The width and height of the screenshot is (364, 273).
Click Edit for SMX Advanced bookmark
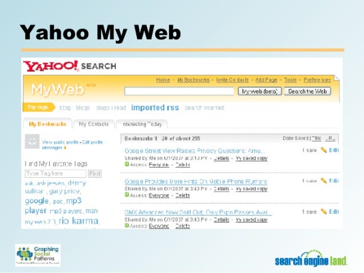(334, 211)
